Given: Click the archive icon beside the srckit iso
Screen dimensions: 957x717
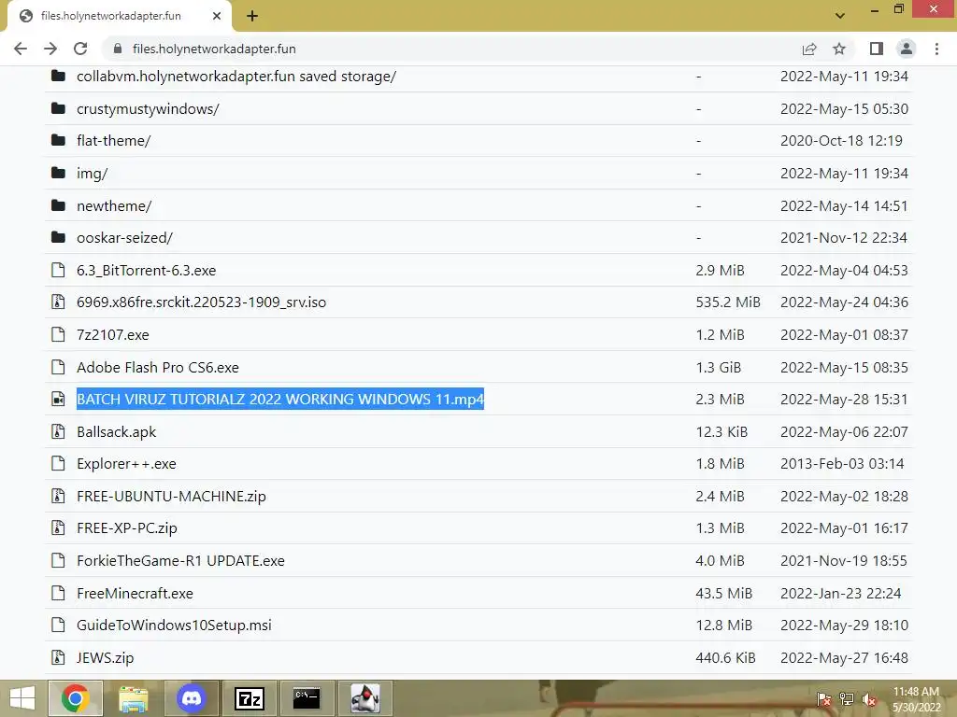Looking at the screenshot, I should (x=58, y=302).
